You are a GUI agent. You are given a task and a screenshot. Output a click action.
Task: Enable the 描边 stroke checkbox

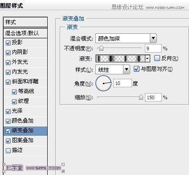[x=8, y=151]
